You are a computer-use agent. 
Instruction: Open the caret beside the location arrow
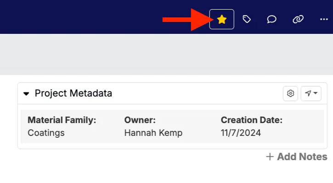[316, 93]
